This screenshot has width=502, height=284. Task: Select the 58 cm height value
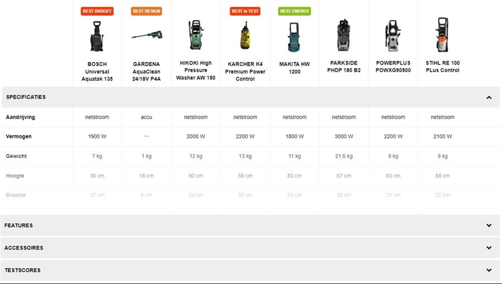point(245,176)
